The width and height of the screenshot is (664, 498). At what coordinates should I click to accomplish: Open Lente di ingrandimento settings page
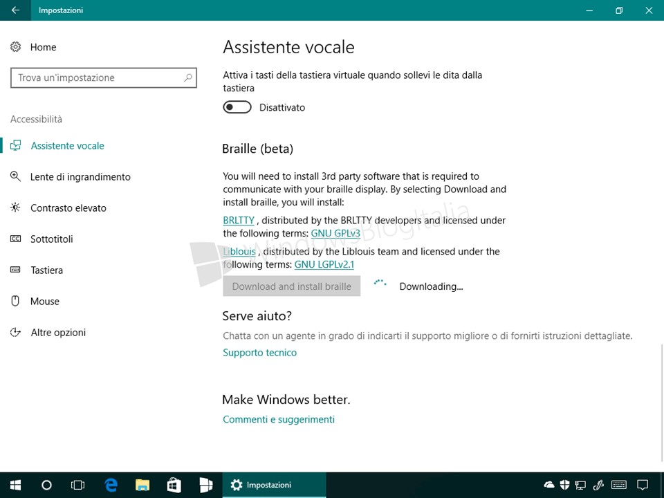tap(80, 176)
